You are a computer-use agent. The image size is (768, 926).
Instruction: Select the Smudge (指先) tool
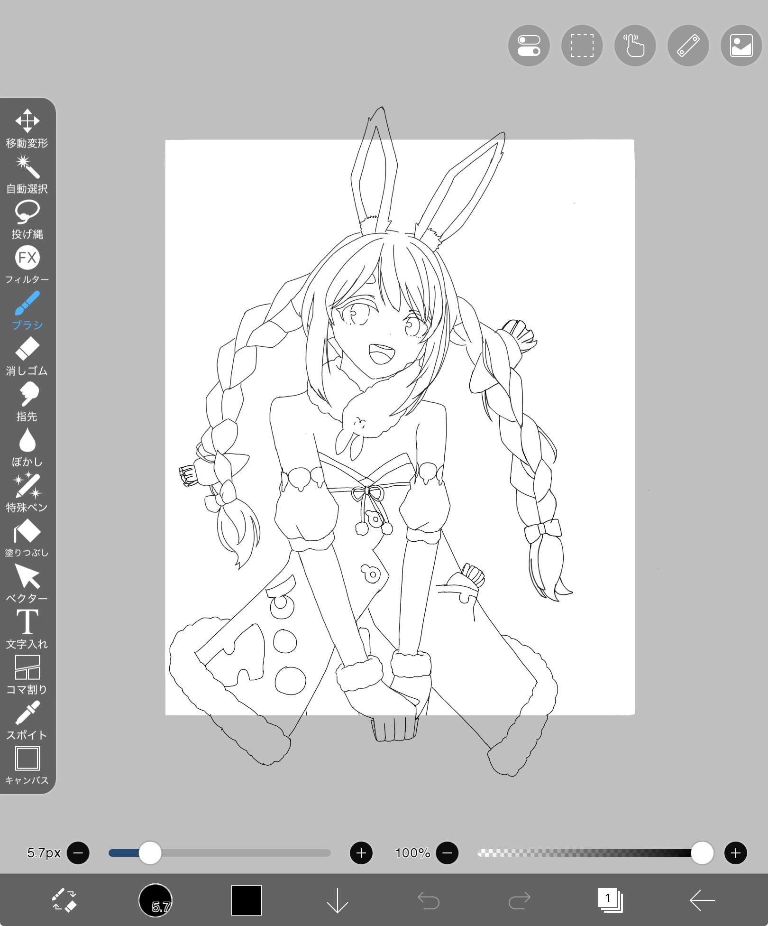[x=27, y=401]
